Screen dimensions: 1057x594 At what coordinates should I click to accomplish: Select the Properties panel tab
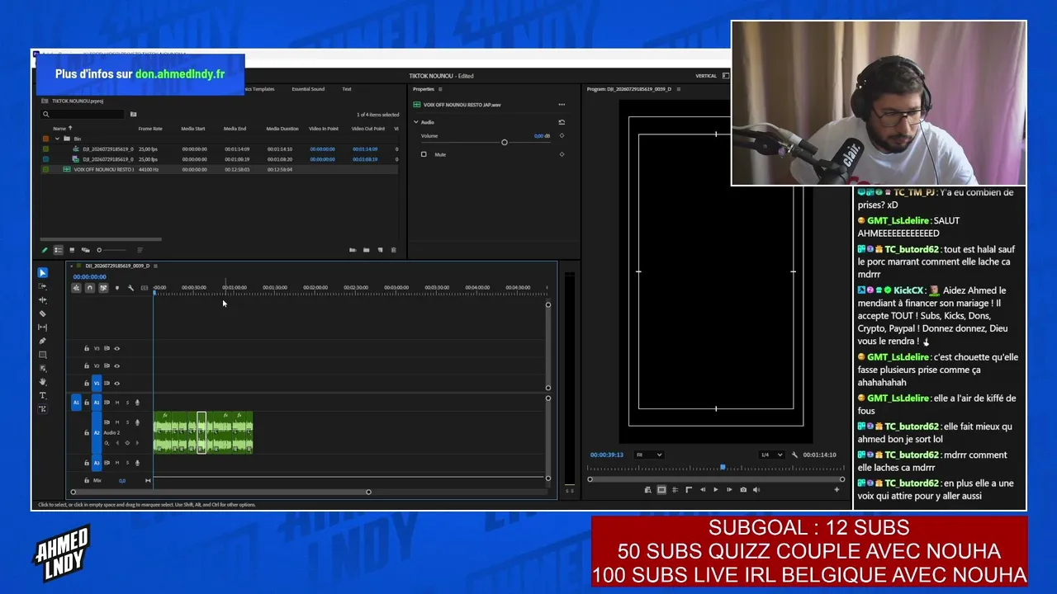point(423,89)
